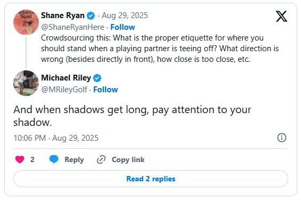Open the Michael Riley display name
301x200 pixels.
[66, 78]
